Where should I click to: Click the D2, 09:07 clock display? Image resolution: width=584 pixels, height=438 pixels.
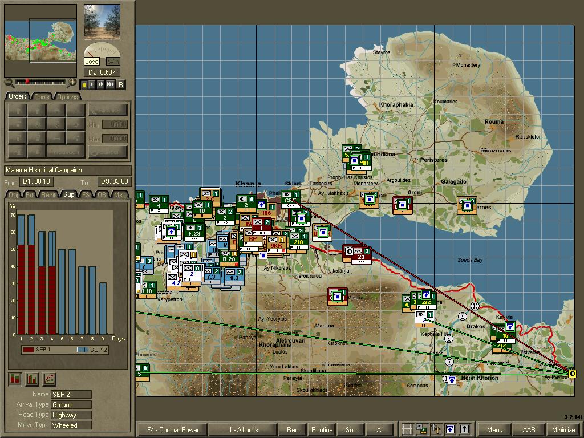[x=102, y=72]
